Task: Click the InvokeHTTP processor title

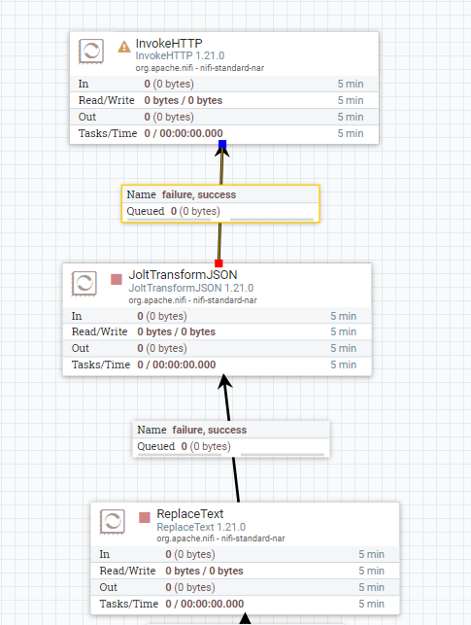Action: [x=169, y=43]
